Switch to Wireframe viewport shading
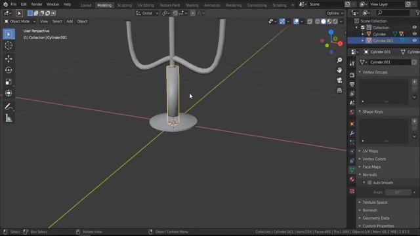 pos(318,22)
